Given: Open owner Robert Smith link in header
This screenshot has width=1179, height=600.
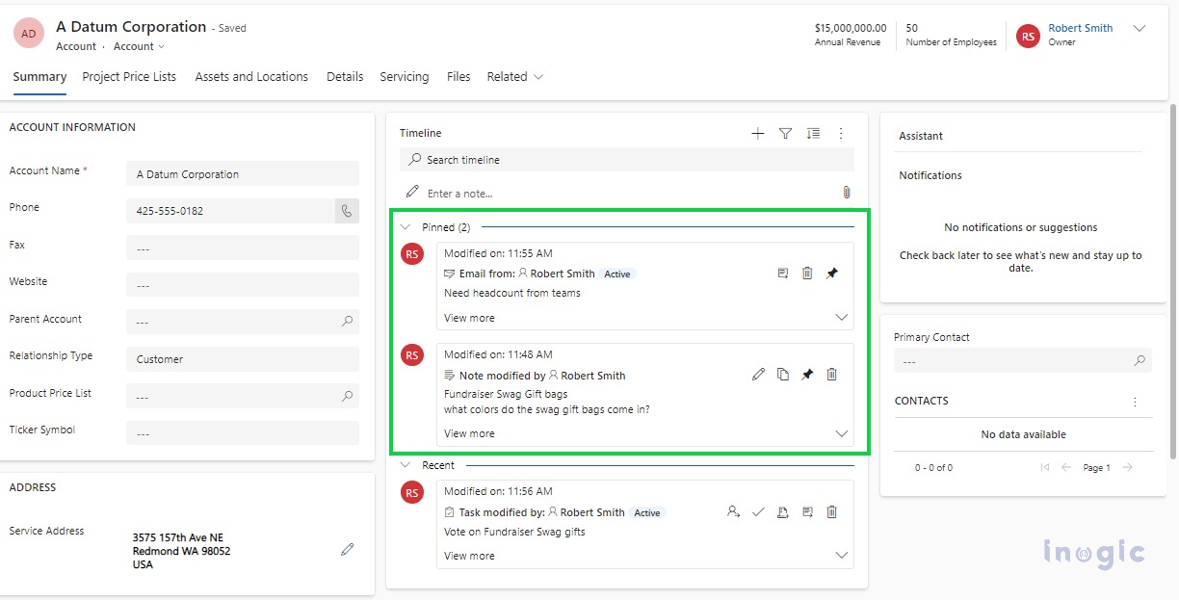Looking at the screenshot, I should point(1081,28).
